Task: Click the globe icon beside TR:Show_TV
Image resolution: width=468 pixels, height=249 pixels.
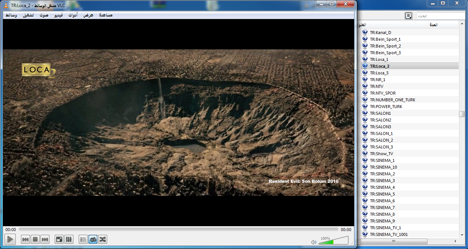Action: pyautogui.click(x=365, y=154)
